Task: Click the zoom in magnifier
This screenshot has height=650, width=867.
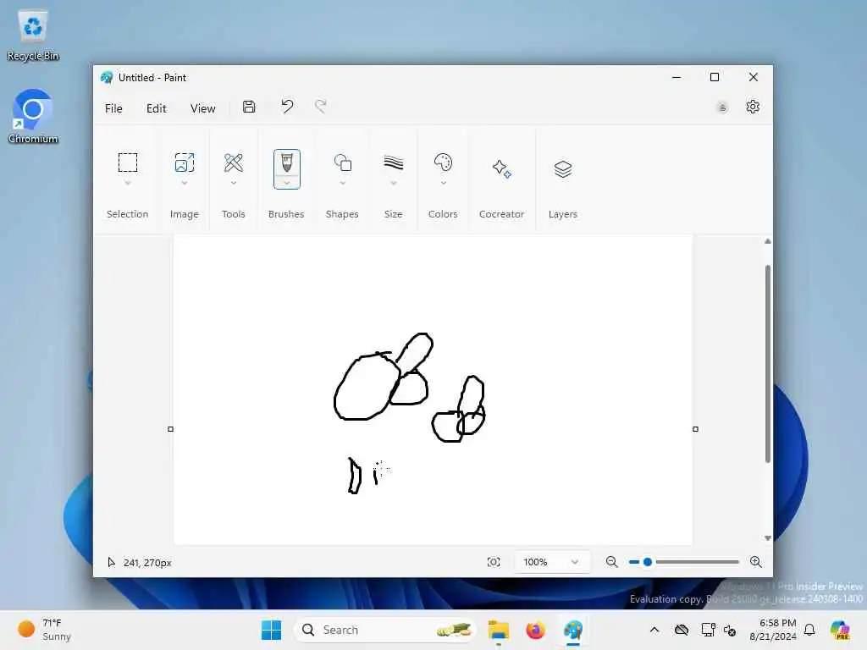Action: coord(756,562)
